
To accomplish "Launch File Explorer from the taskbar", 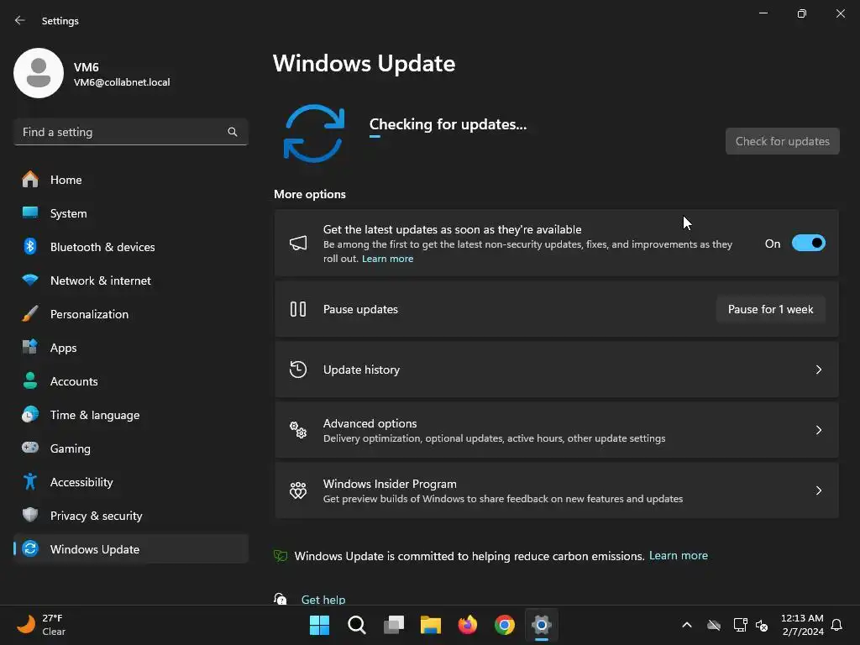I will pyautogui.click(x=431, y=625).
